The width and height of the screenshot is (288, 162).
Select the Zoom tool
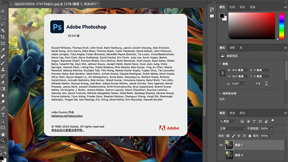[x=3, y=141]
